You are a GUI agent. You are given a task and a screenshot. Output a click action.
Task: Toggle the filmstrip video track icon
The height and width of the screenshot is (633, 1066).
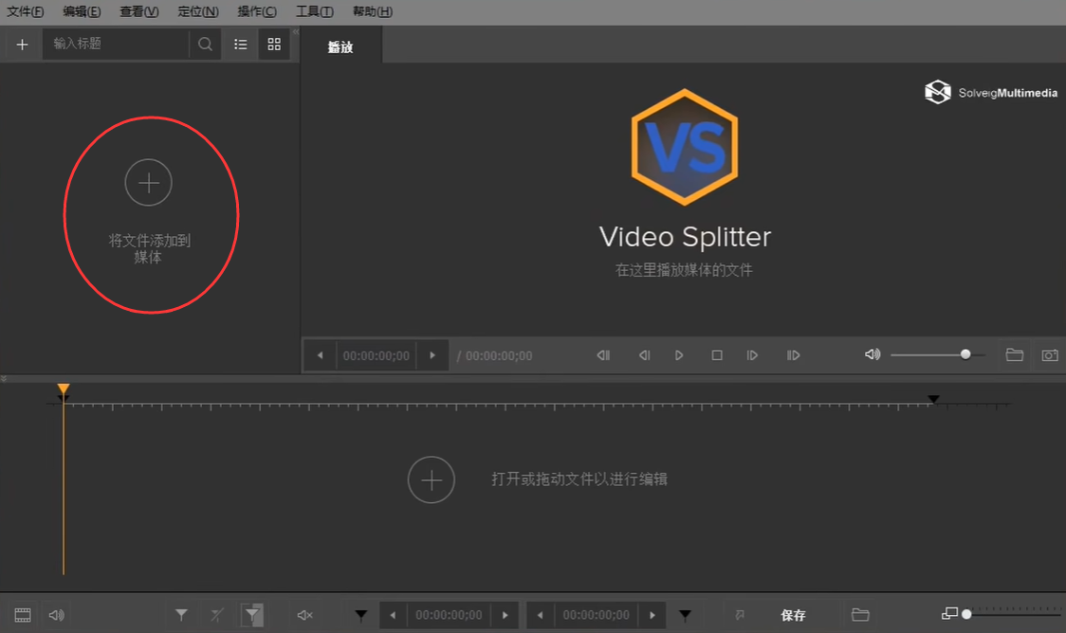23,615
